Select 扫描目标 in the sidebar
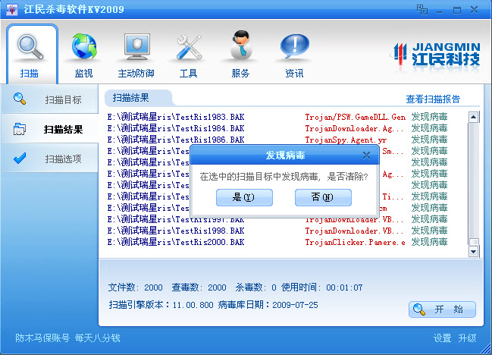Viewport: 492px width, 355px height. [49, 99]
